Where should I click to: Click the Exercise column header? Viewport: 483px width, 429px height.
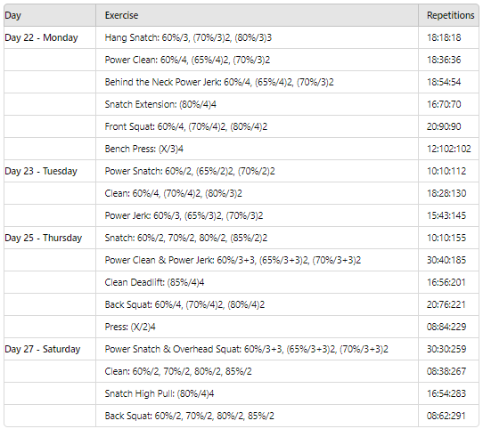pyautogui.click(x=257, y=15)
